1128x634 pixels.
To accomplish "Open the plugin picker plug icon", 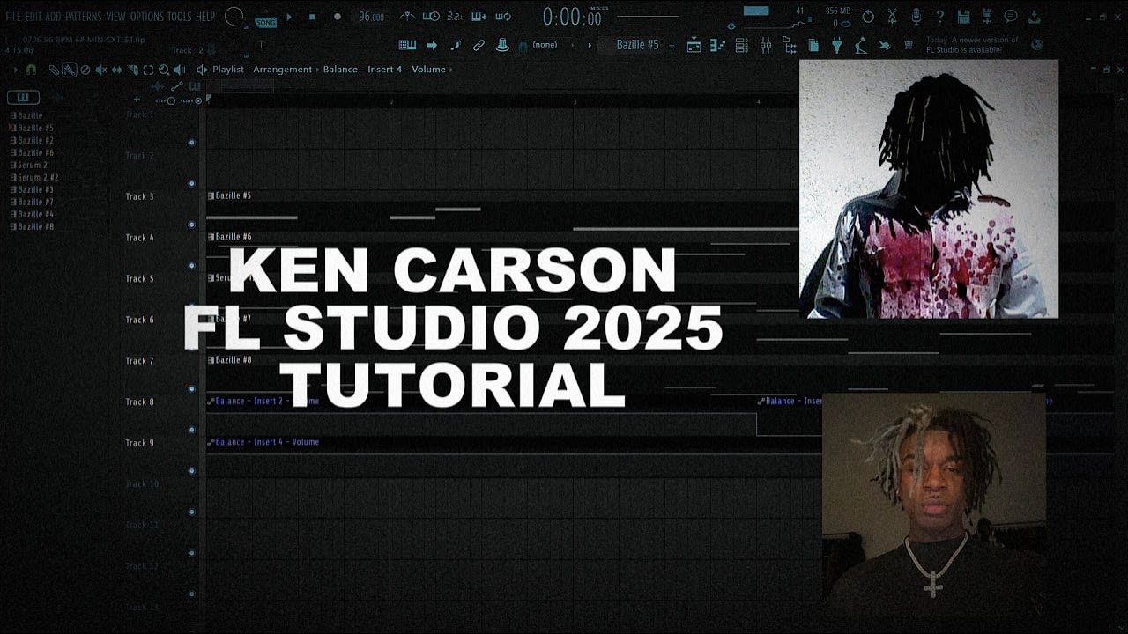I will point(836,45).
